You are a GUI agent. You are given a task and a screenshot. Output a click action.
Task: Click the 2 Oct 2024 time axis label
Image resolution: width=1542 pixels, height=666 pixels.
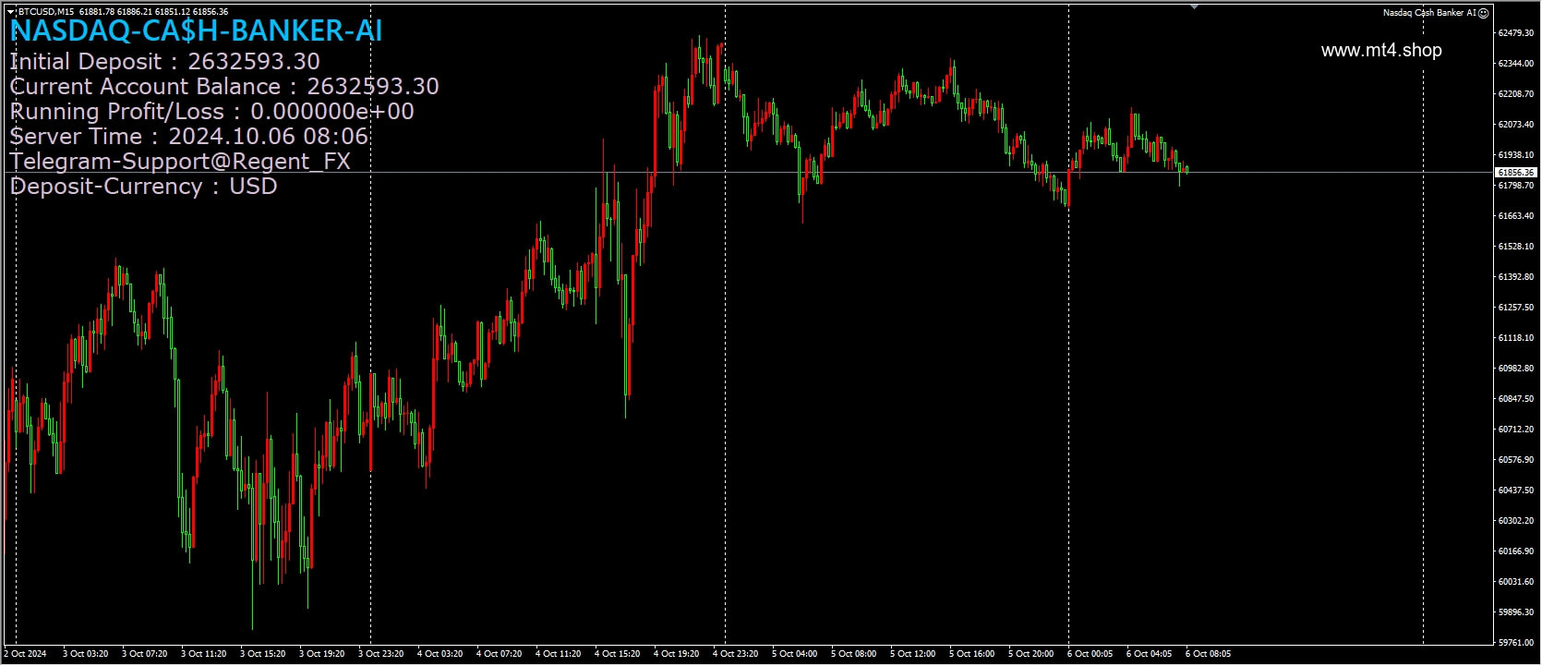(25, 654)
